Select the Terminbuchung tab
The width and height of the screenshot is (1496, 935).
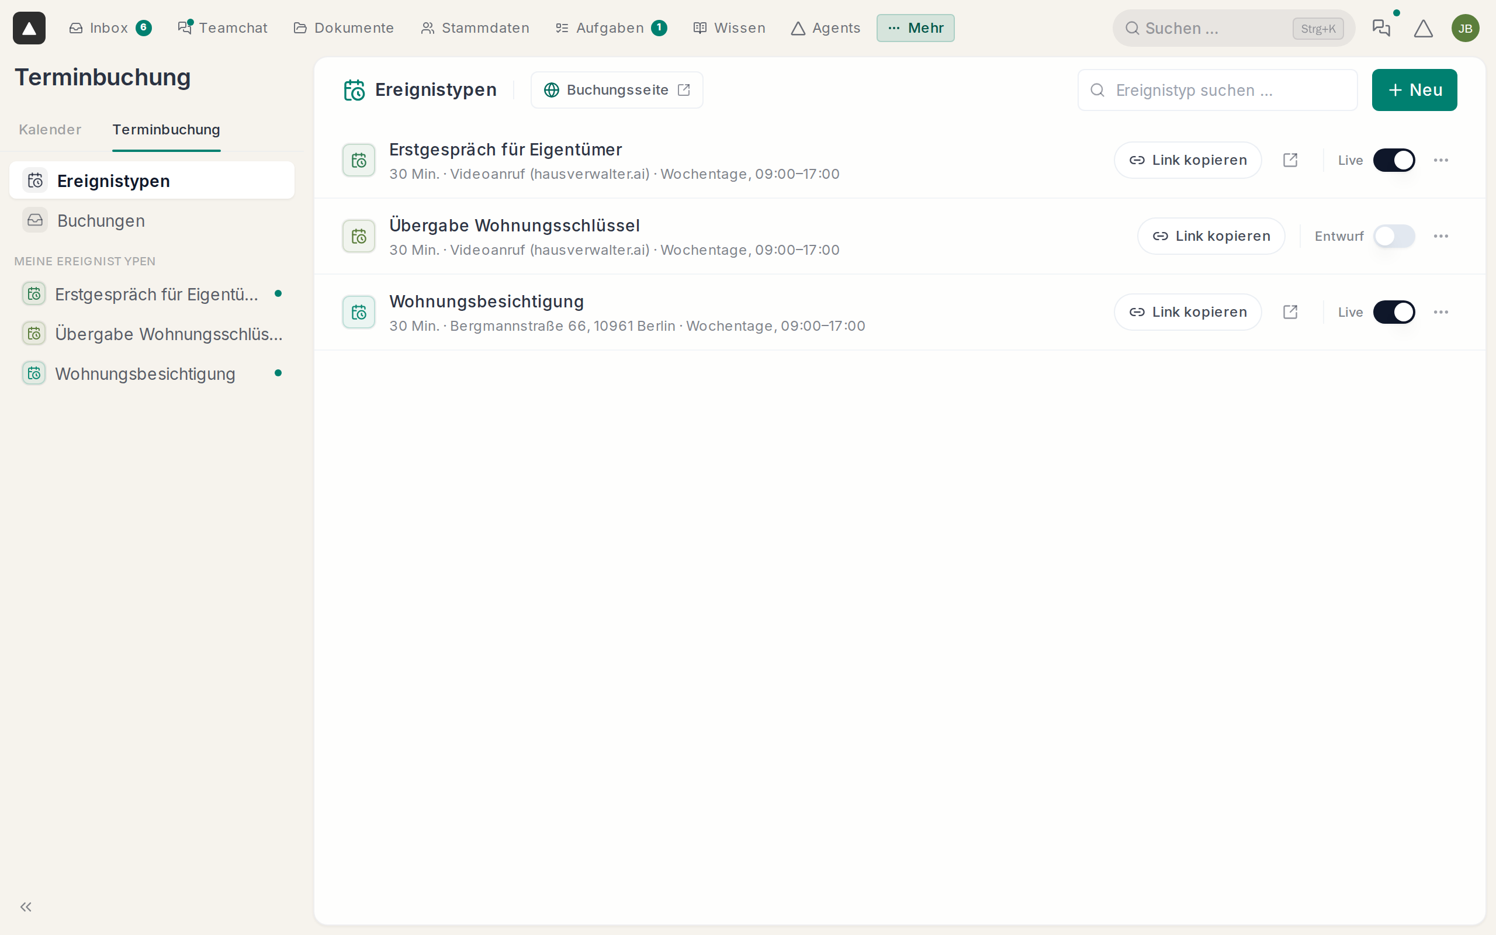point(167,129)
